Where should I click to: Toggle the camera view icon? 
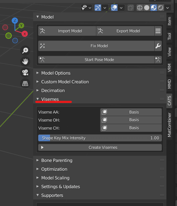[x=25, y=72]
